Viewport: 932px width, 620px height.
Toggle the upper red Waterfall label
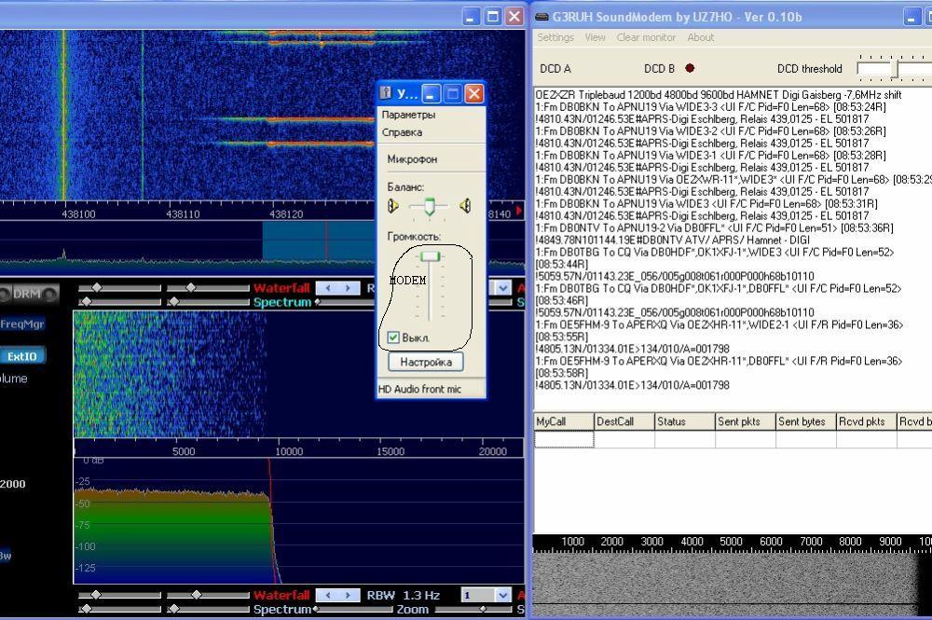281,288
